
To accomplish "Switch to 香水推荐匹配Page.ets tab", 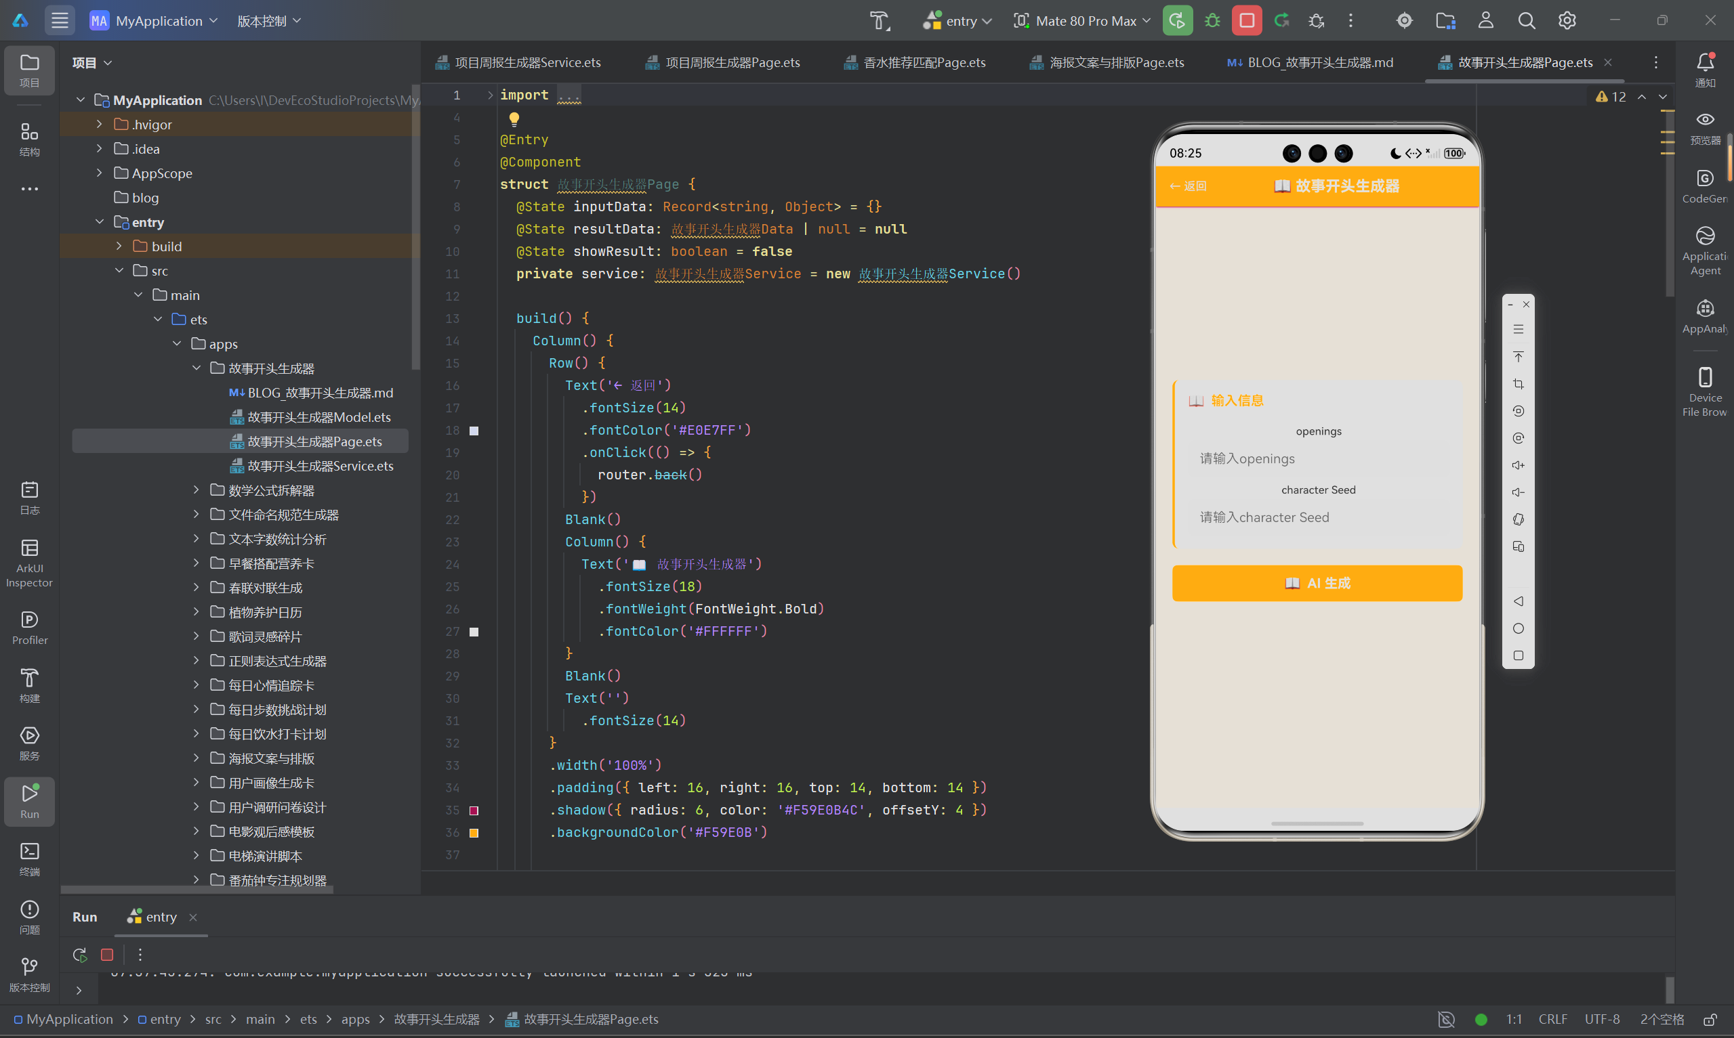I will [915, 62].
